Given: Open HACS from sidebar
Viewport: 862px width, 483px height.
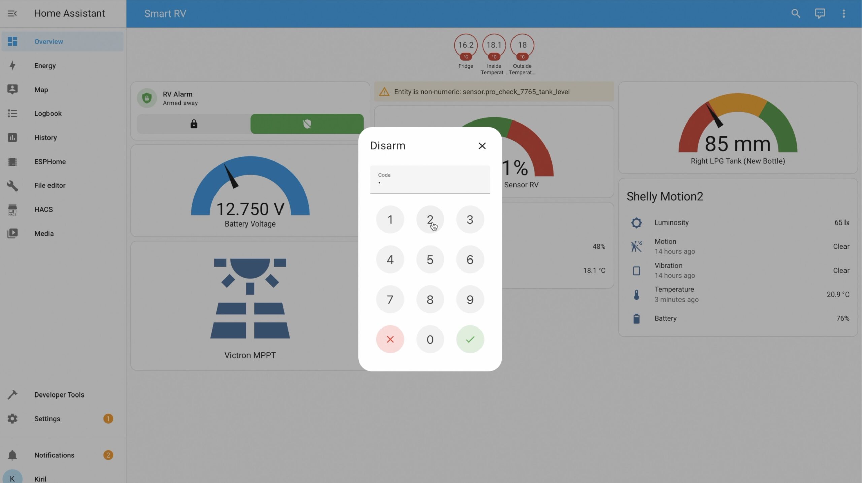Looking at the screenshot, I should [x=43, y=209].
